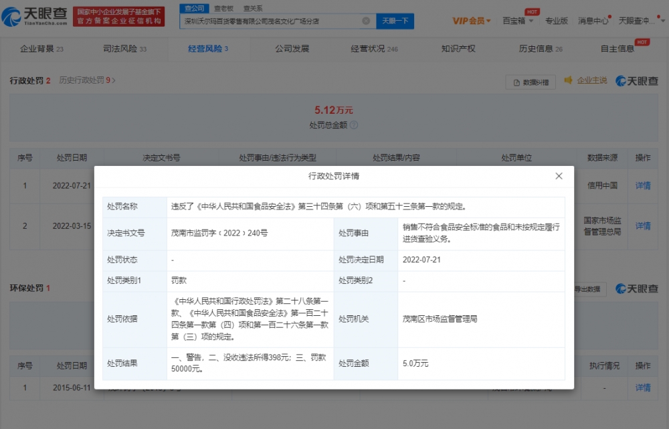This screenshot has height=429, width=669.
Task: Open 详情 for the 信用中国 penalty row
Action: point(643,185)
